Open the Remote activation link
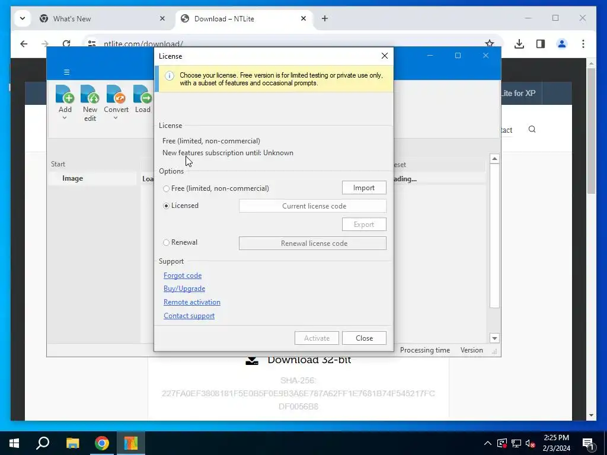607x455 pixels. point(191,302)
